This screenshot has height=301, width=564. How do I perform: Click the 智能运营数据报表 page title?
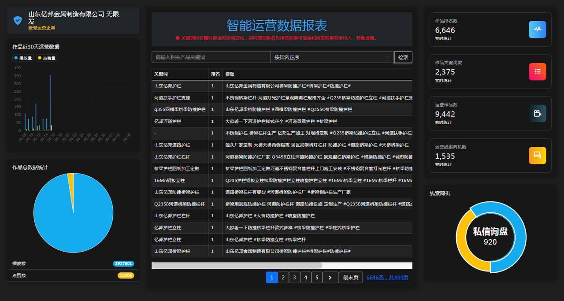(277, 25)
